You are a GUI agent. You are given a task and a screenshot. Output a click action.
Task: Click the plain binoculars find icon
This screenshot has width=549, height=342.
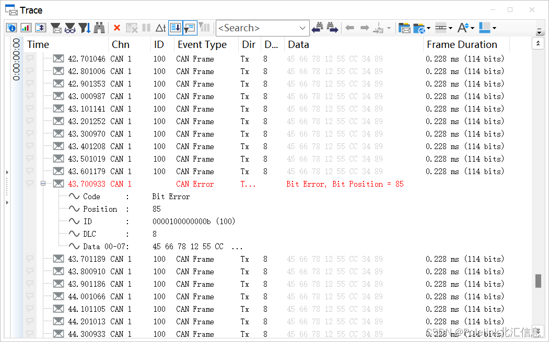99,28
